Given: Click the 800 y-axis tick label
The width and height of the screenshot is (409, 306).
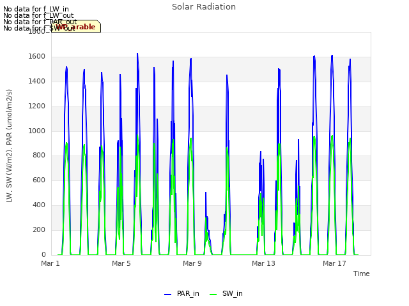Looking at the screenshot, I should point(39,156).
